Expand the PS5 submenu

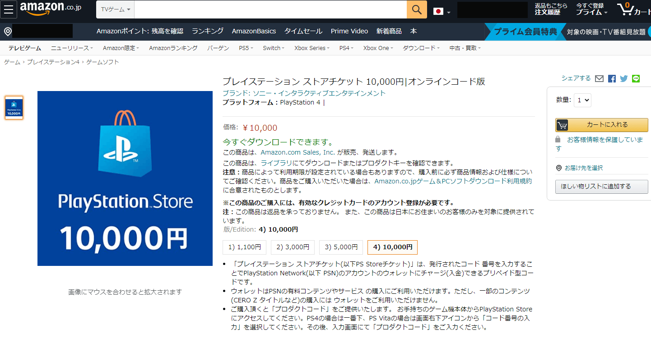coord(246,48)
